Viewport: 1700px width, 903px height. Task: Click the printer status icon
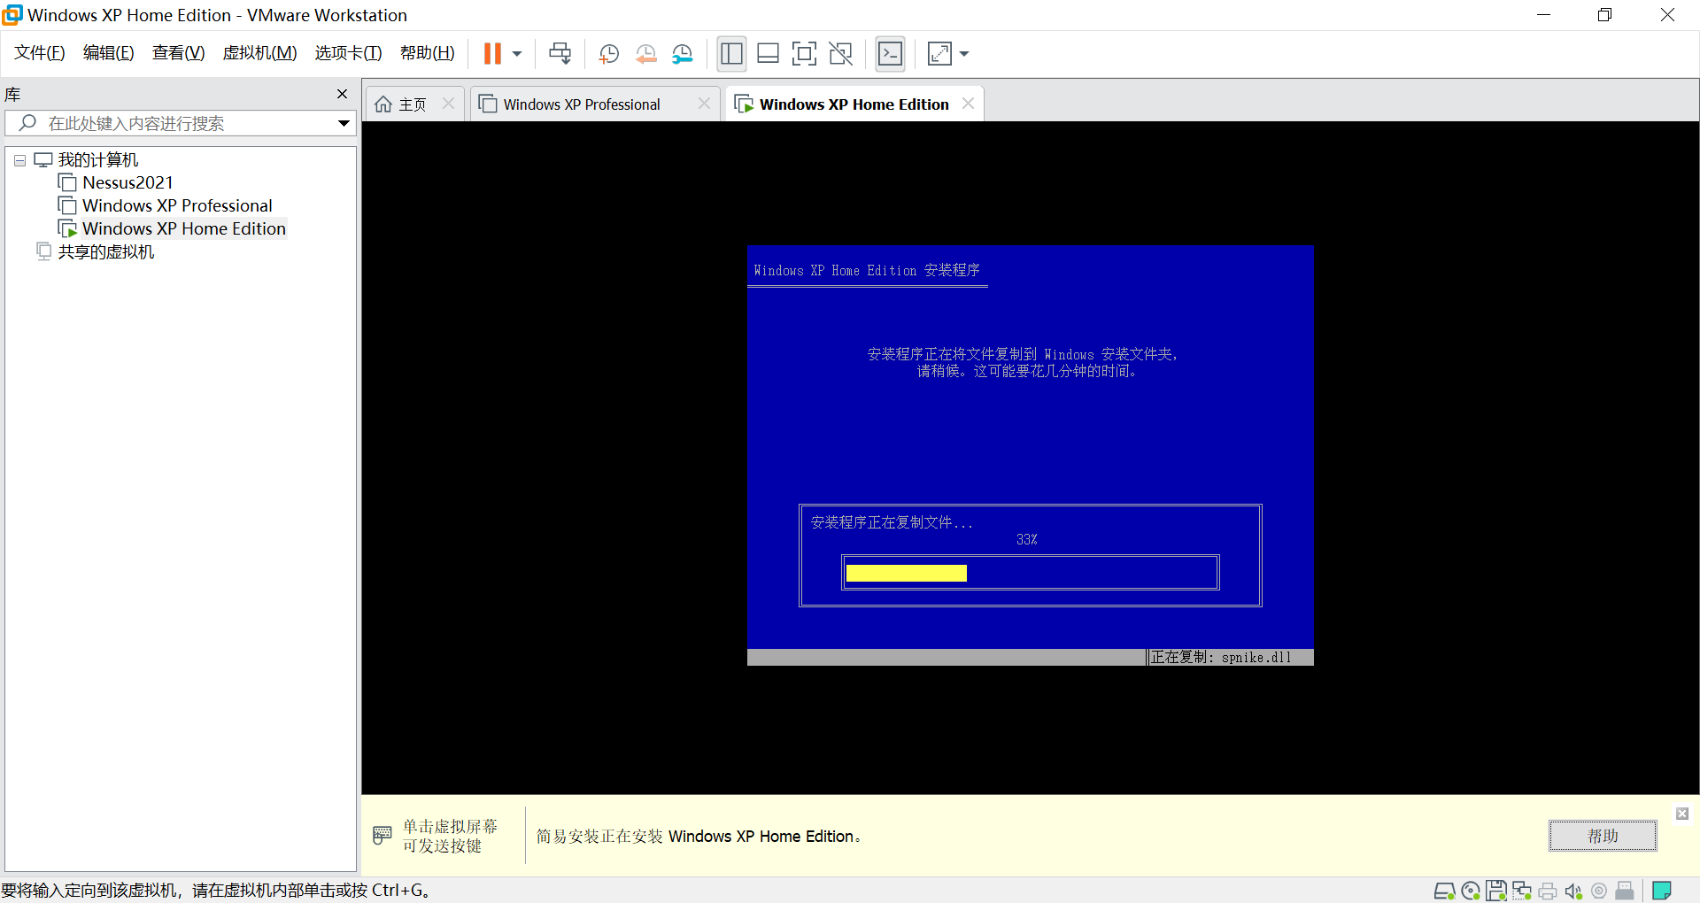[1548, 891]
